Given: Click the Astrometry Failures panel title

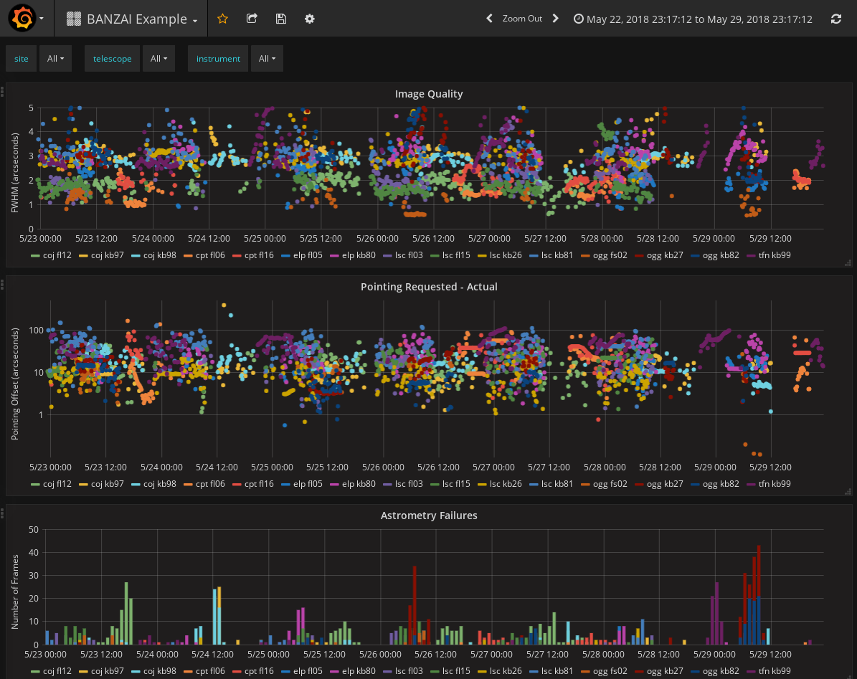Looking at the screenshot, I should [429, 516].
